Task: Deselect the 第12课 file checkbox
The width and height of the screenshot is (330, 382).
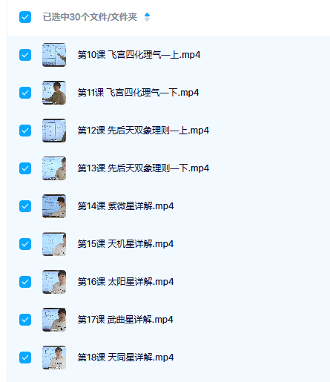Action: [x=25, y=131]
